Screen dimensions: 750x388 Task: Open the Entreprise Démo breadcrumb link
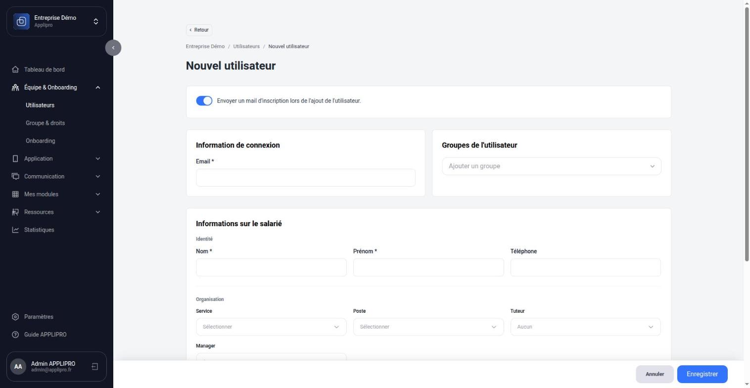pos(205,47)
